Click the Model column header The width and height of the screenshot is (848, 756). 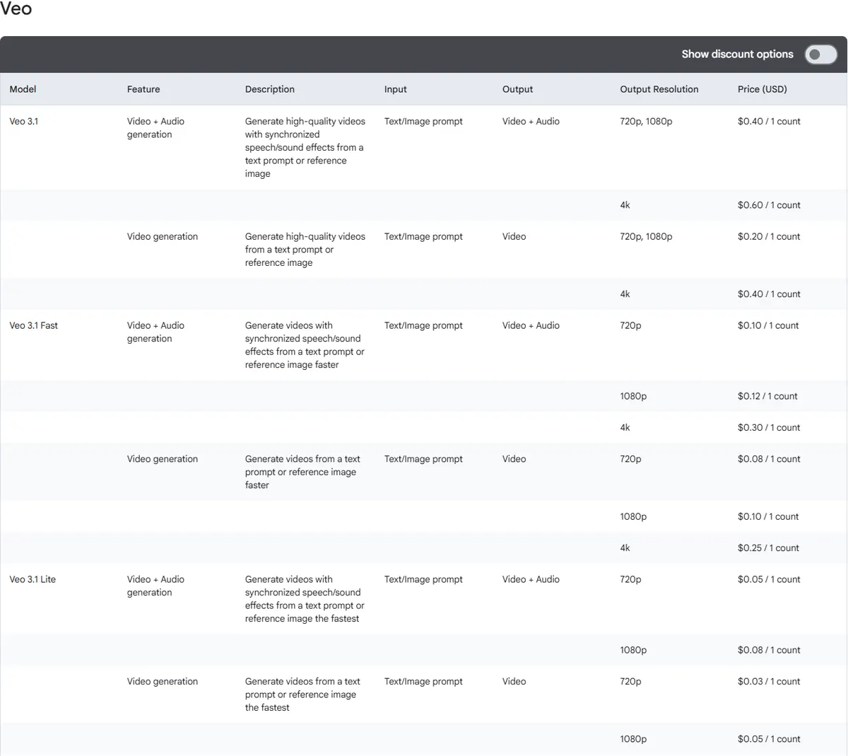(x=23, y=89)
